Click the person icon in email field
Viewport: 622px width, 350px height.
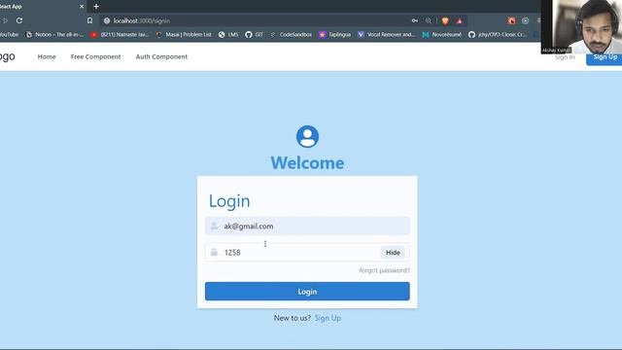pyautogui.click(x=214, y=226)
